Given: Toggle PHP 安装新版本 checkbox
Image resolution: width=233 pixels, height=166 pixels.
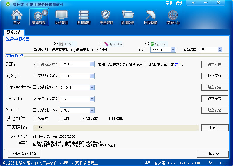Looking at the screenshot, I should point(34,64).
